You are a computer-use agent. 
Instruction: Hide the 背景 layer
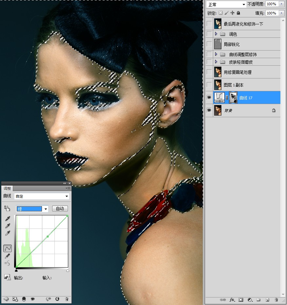[x=209, y=110]
